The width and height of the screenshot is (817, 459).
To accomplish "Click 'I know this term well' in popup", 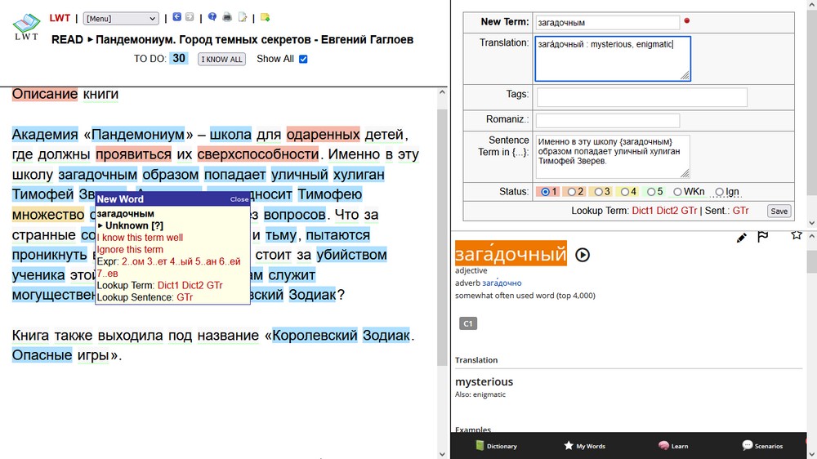I will (140, 238).
